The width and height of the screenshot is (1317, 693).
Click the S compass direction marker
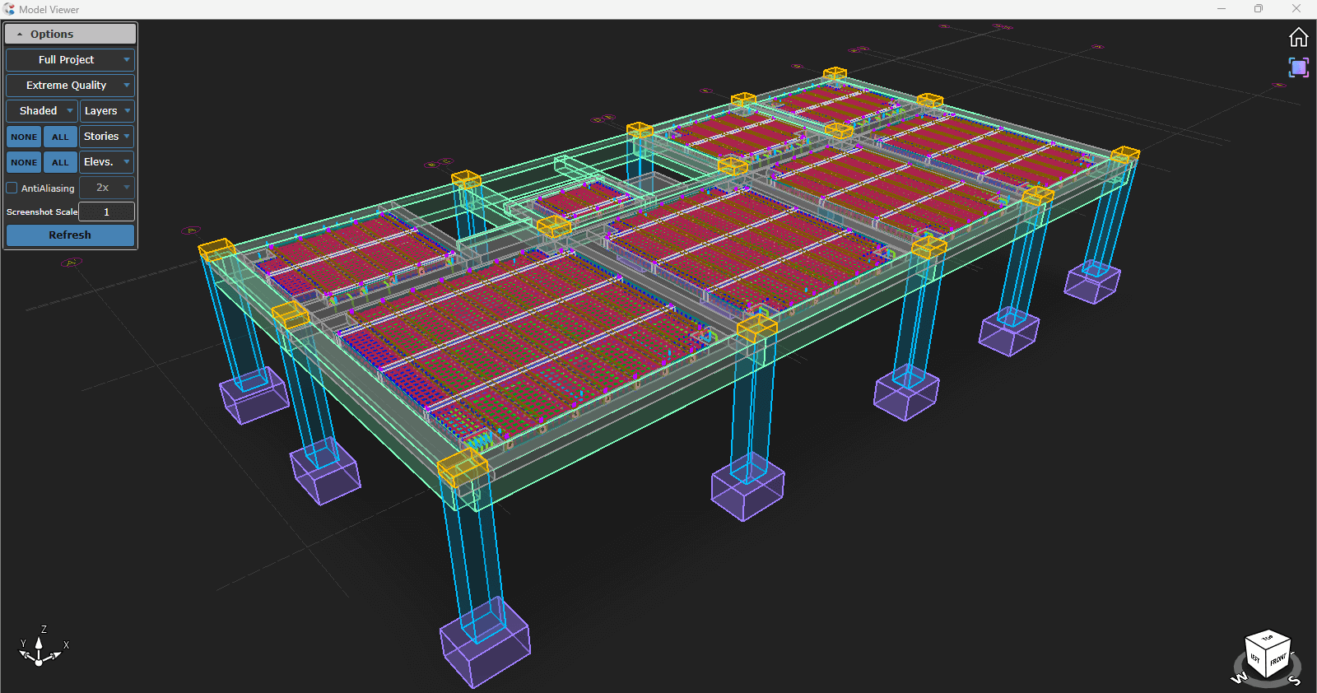click(1294, 681)
